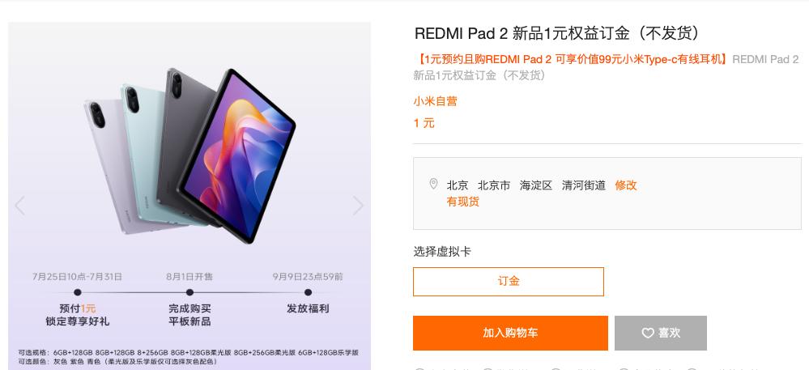Open the orange Type-c earphone promo text
Screen dimensions: 809x370
(571, 59)
